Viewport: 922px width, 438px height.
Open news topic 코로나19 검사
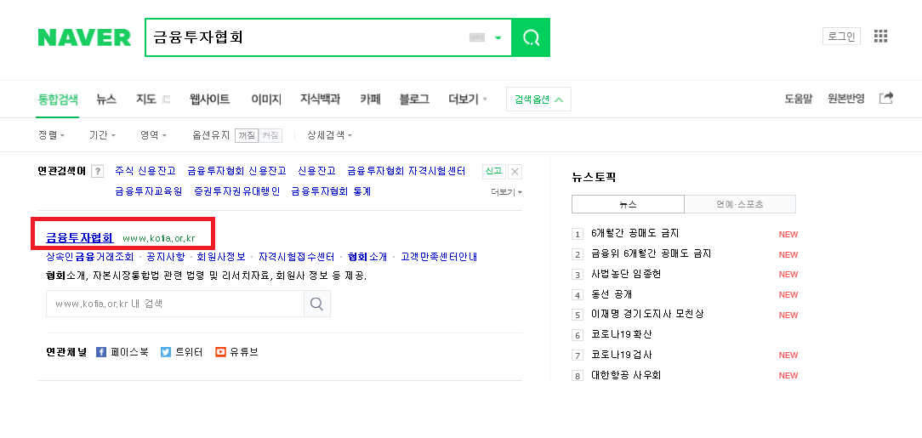pyautogui.click(x=622, y=355)
